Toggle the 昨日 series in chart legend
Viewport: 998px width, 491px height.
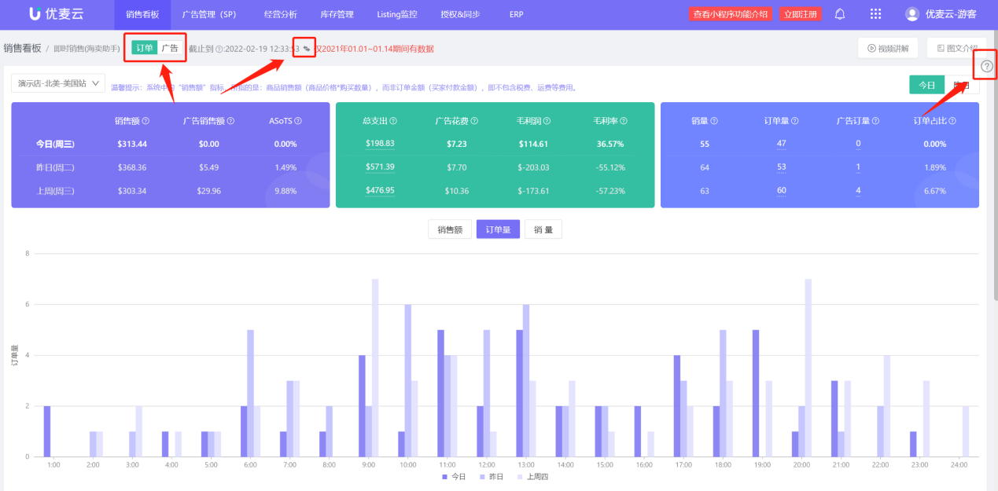pos(490,477)
